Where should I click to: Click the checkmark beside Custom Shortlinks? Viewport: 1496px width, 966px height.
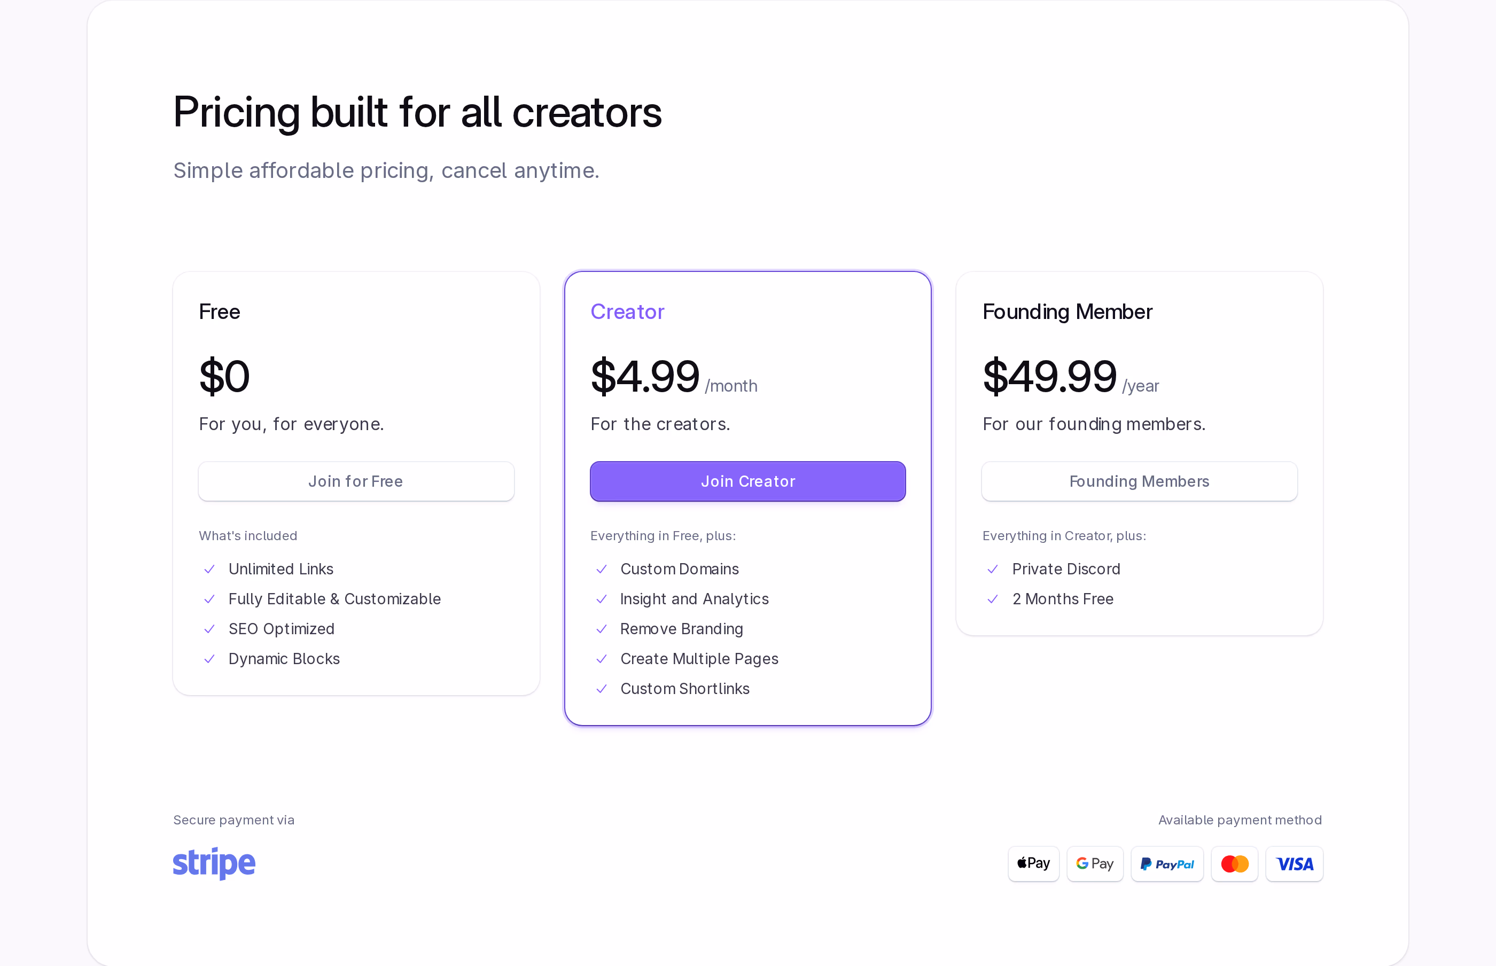pos(601,689)
